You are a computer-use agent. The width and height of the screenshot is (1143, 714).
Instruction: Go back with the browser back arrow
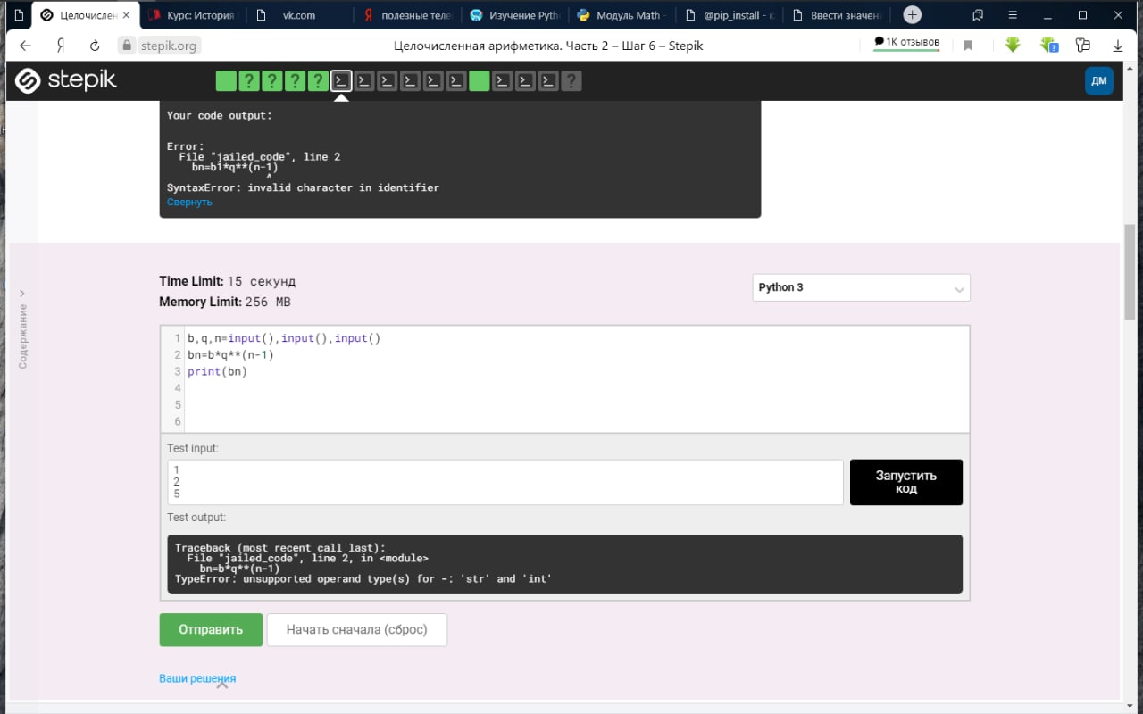pyautogui.click(x=25, y=46)
